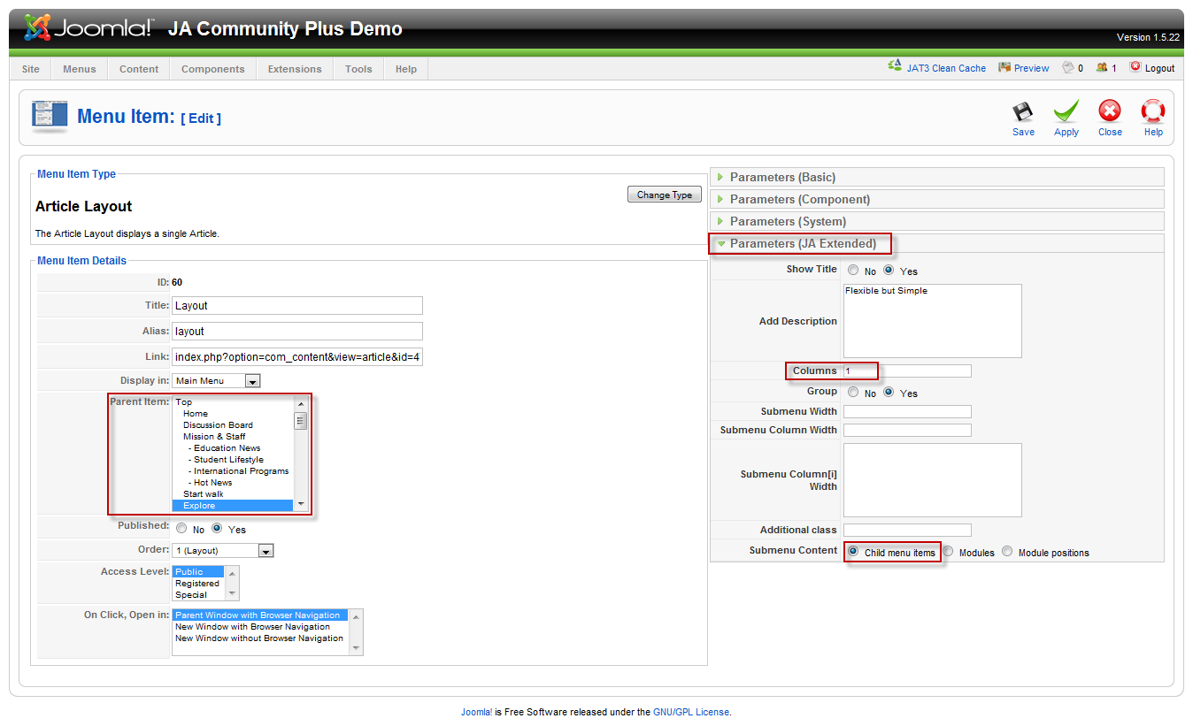Screen dimensions: 1193x726
Task: Choose Modules for Submenu Content
Action: click(x=948, y=552)
